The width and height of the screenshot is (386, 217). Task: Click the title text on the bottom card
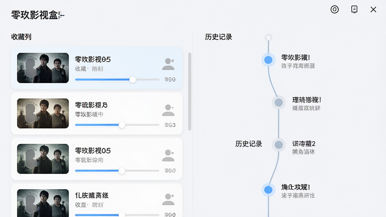(x=92, y=196)
